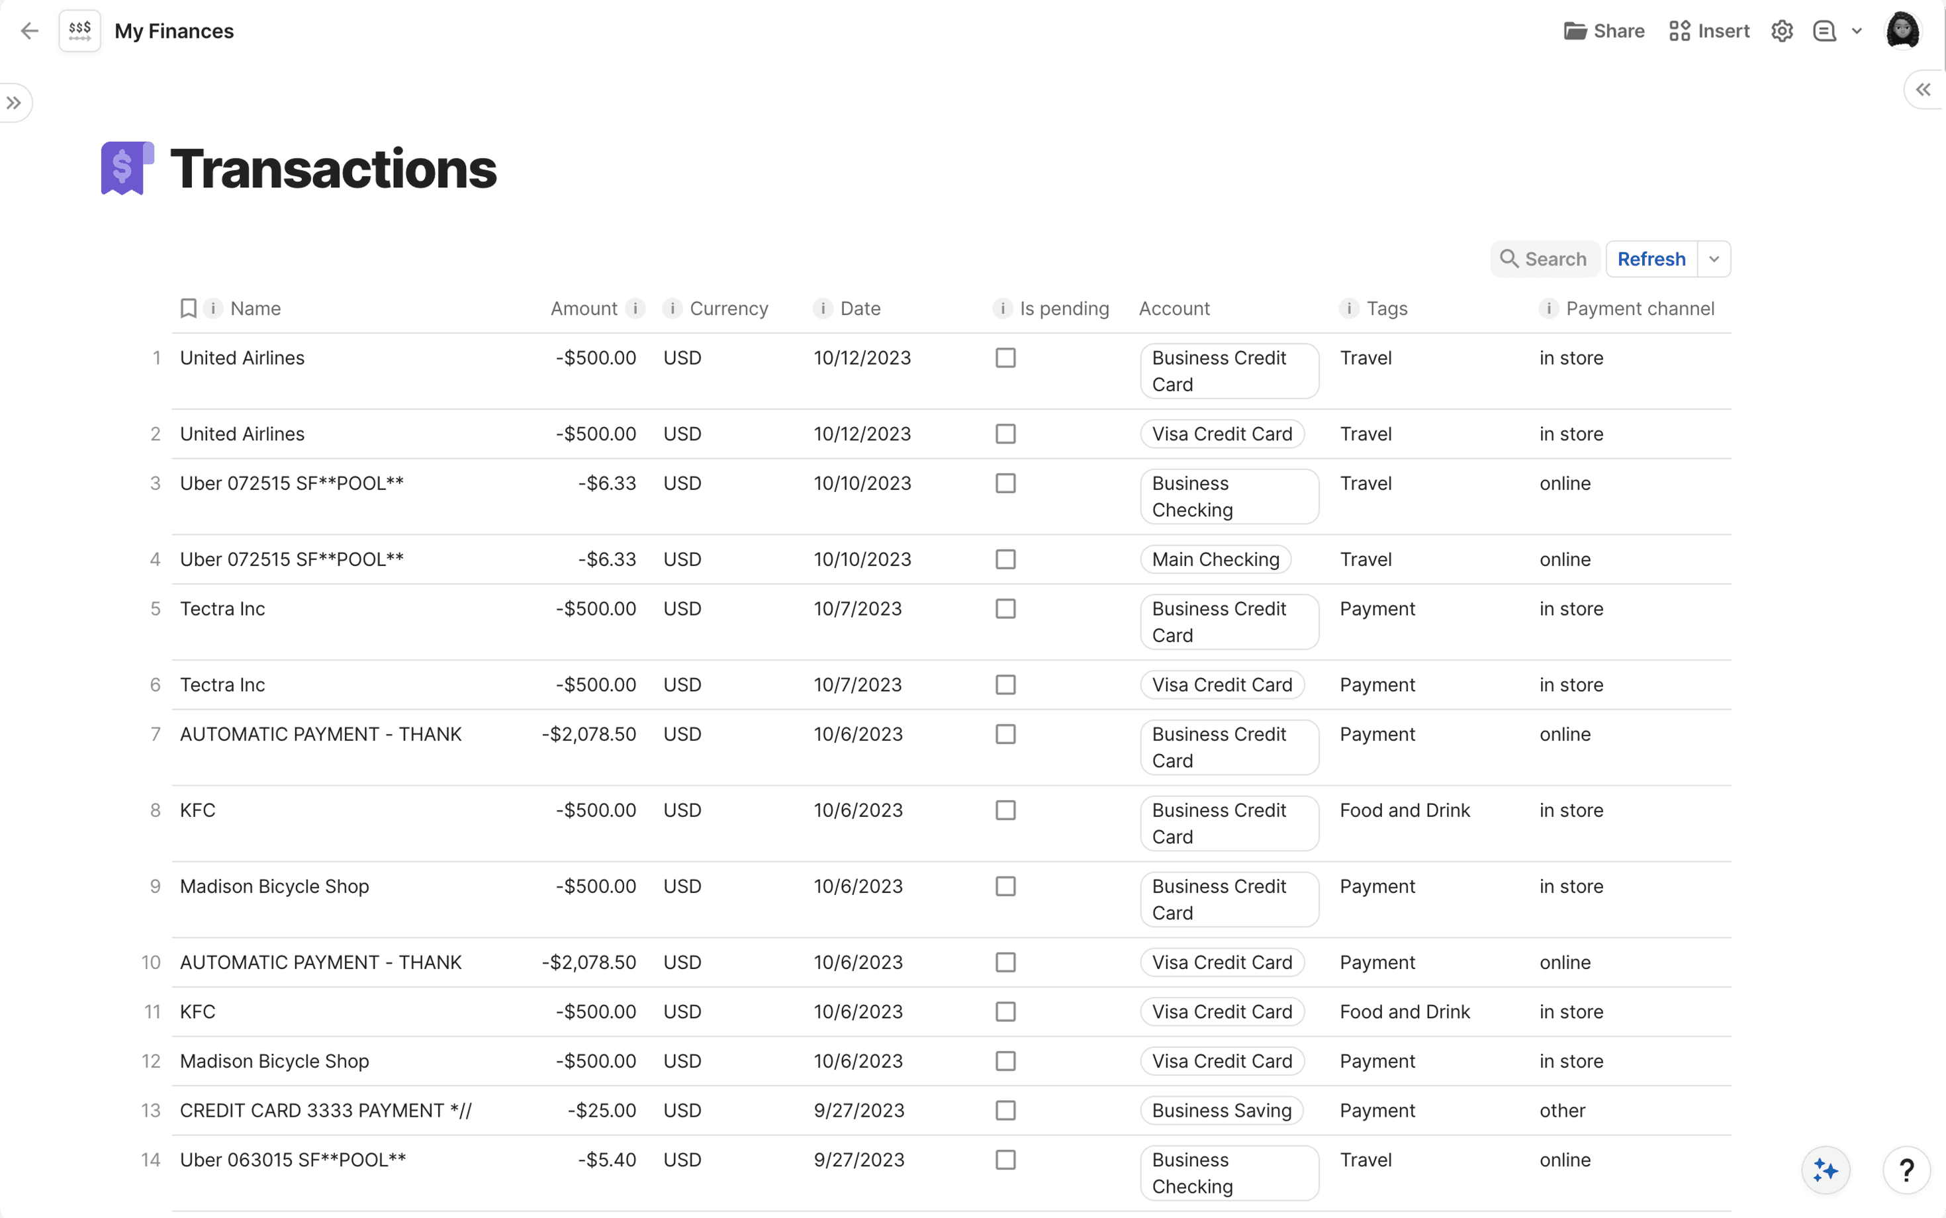Viewport: 1946px width, 1218px height.
Task: Collapse the right panel with double chevrons
Action: click(1923, 89)
